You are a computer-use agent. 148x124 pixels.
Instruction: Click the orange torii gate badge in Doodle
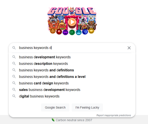(53, 31)
